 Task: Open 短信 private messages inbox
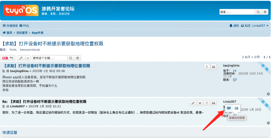[246, 26]
